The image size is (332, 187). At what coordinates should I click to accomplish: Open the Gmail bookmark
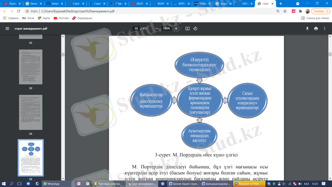pyautogui.click(x=28, y=18)
